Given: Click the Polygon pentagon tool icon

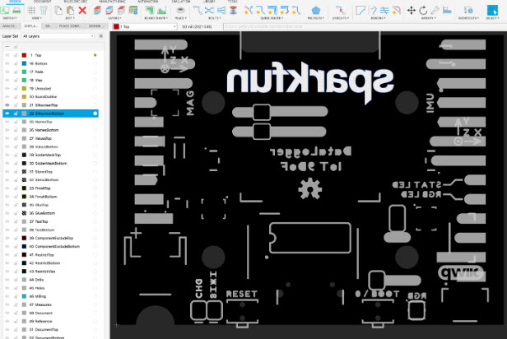Looking at the screenshot, I should click(316, 11).
